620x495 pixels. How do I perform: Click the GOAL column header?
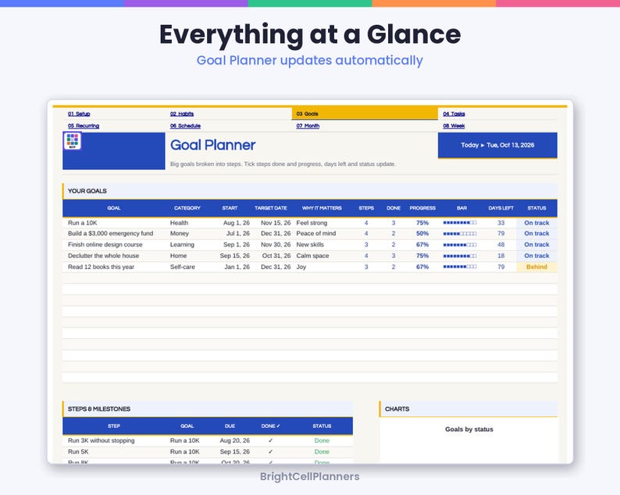pos(114,208)
